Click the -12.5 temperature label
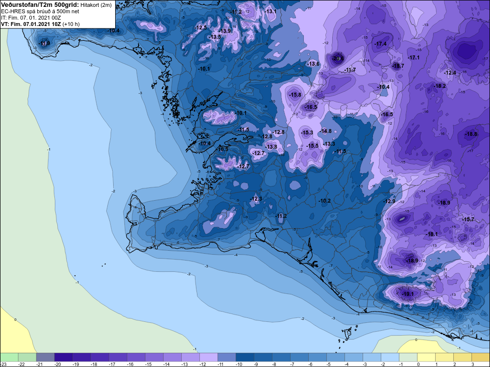This screenshot has width=490, height=367. click(x=200, y=27)
